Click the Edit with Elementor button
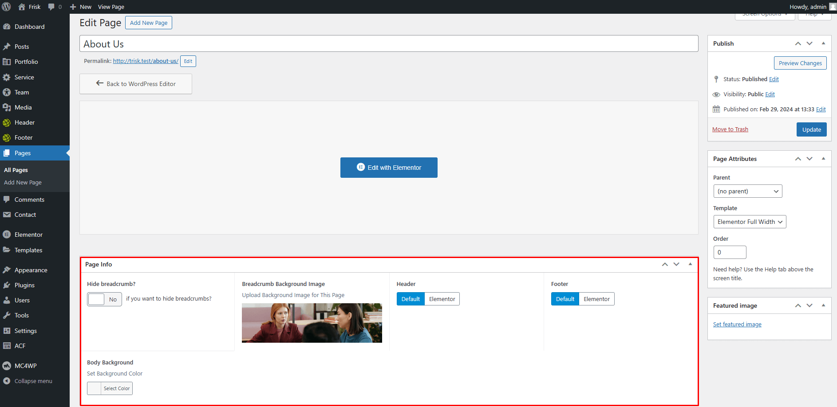This screenshot has height=407, width=837. point(389,168)
